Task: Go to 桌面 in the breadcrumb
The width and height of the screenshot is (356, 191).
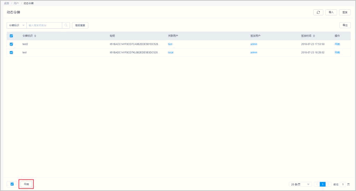Action: 6,3
